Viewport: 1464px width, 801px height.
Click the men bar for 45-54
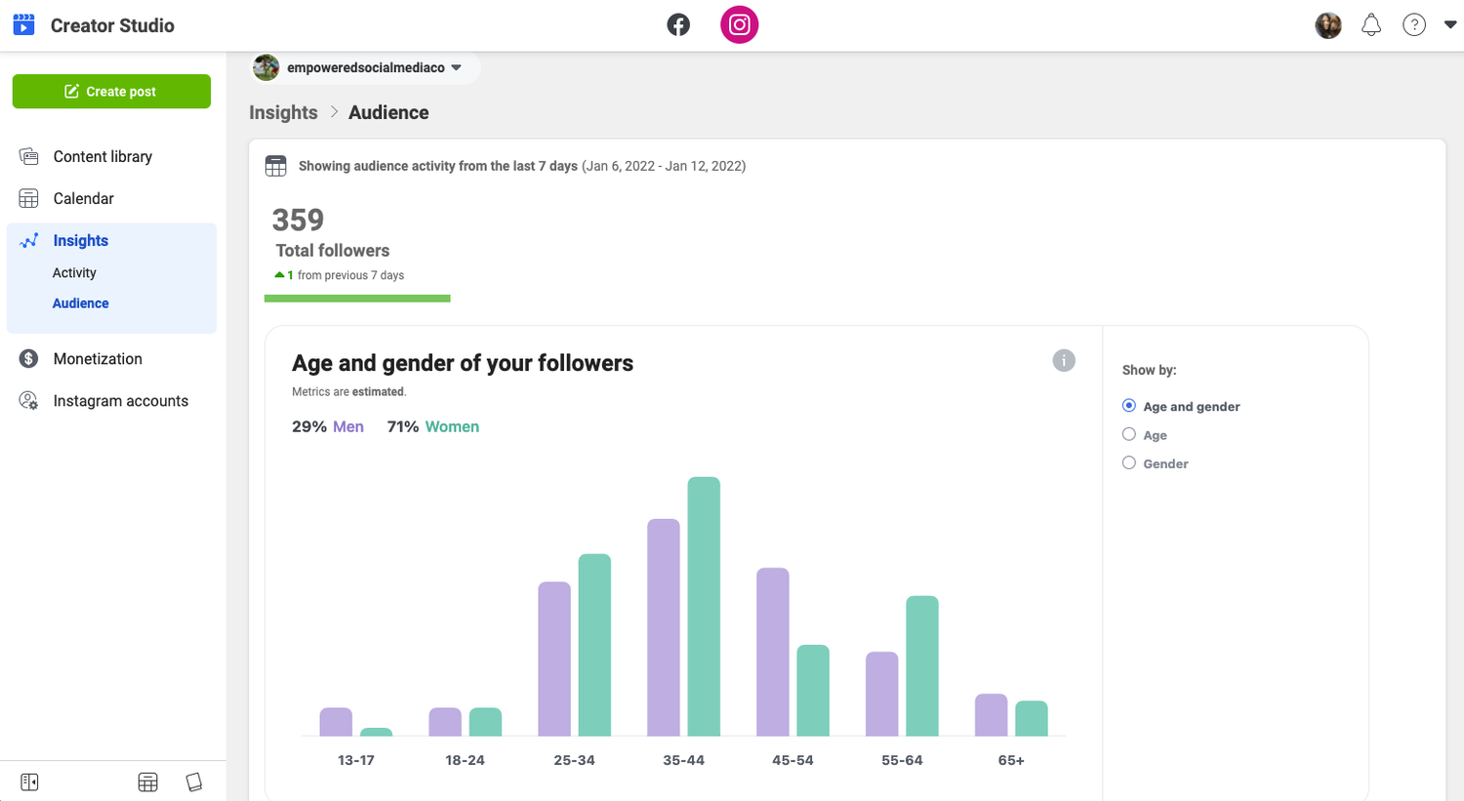pos(772,652)
